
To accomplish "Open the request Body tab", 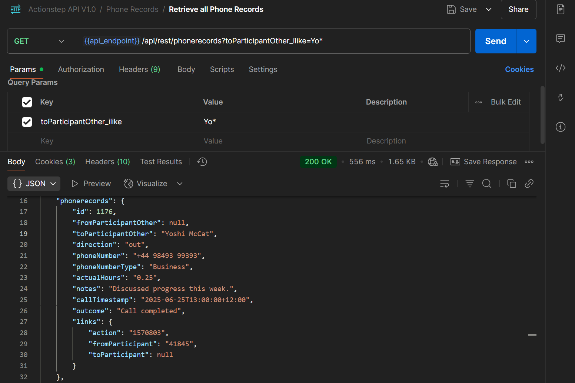I will point(186,69).
